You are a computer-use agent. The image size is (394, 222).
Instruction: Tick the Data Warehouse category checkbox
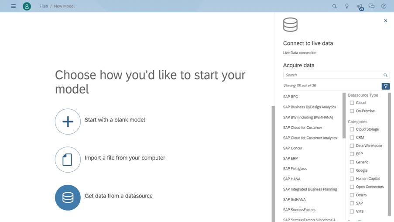(x=352, y=146)
